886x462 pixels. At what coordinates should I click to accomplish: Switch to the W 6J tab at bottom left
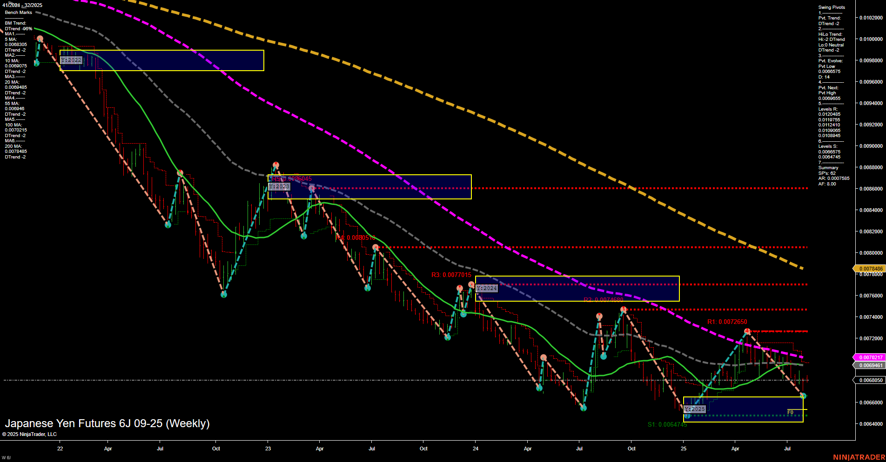click(6, 457)
